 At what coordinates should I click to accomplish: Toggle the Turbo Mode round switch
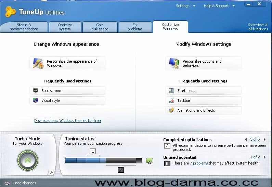click(x=28, y=160)
